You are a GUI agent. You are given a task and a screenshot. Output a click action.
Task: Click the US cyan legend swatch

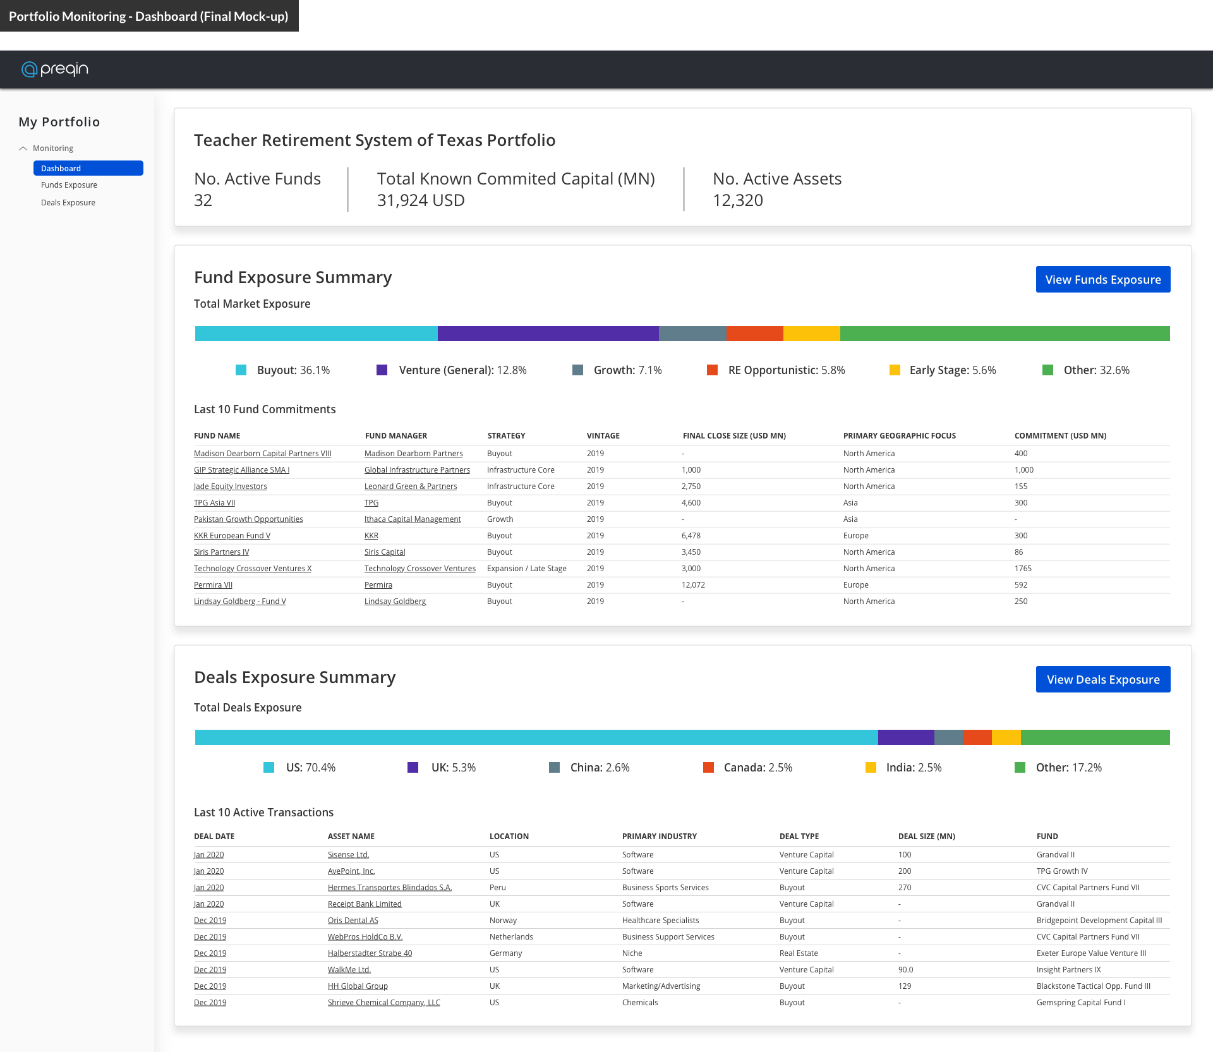pos(269,768)
